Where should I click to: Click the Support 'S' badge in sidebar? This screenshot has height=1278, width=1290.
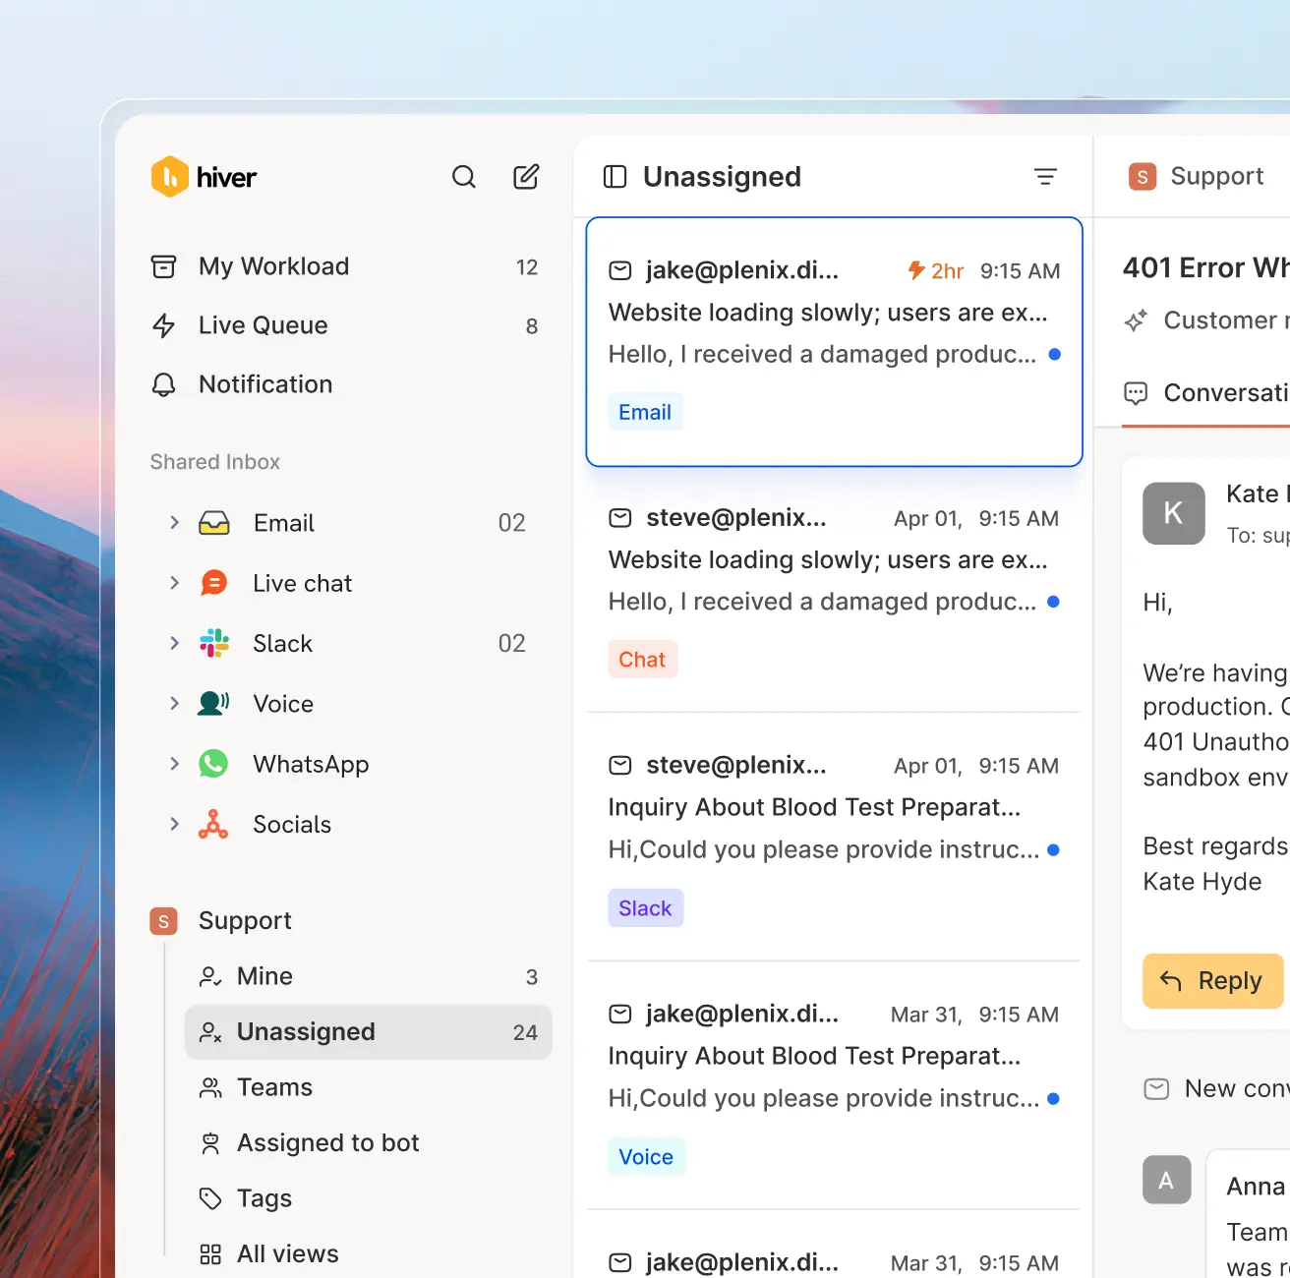click(163, 921)
